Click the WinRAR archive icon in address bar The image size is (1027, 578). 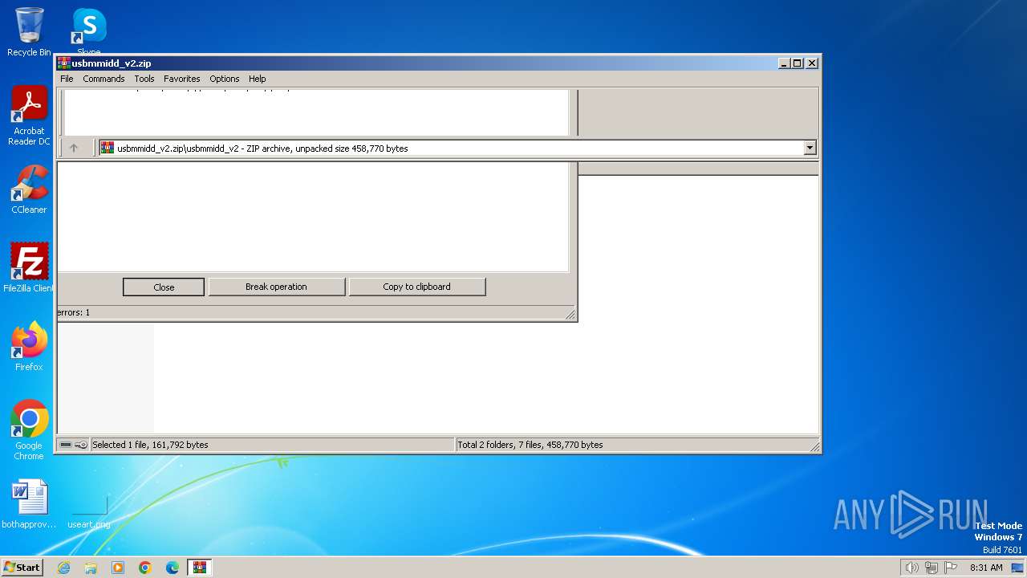pyautogui.click(x=108, y=148)
